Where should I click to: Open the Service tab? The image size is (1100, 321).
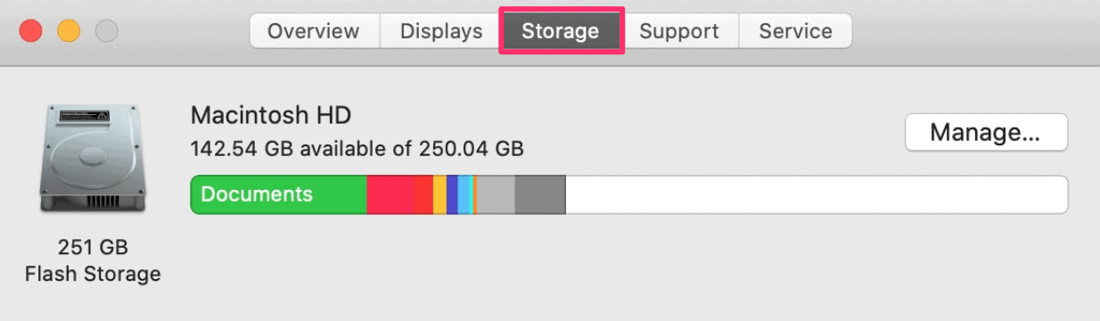point(795,31)
